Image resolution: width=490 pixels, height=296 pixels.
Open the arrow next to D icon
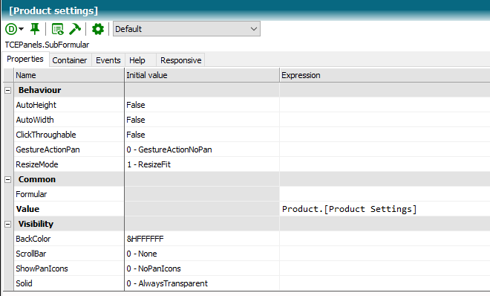click(x=21, y=29)
